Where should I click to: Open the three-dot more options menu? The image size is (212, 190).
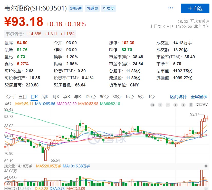170,8
